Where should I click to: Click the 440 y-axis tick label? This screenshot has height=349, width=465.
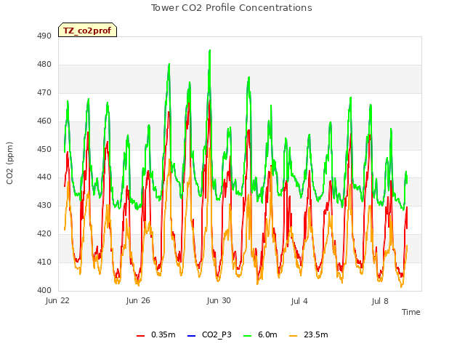(x=44, y=177)
